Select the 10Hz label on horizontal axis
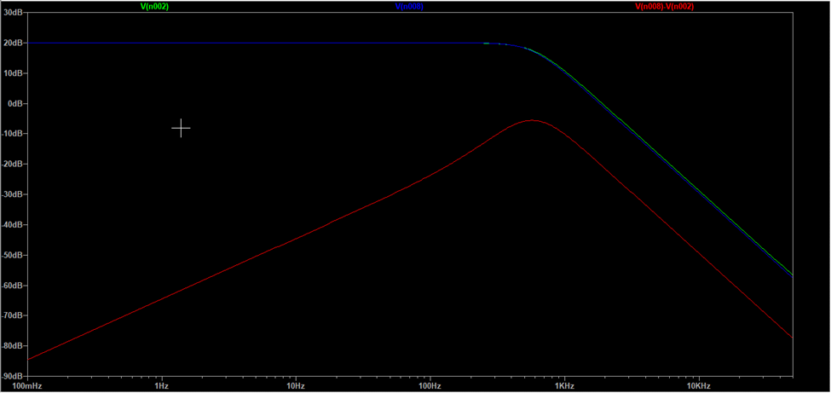The height and width of the screenshot is (393, 831). click(296, 386)
